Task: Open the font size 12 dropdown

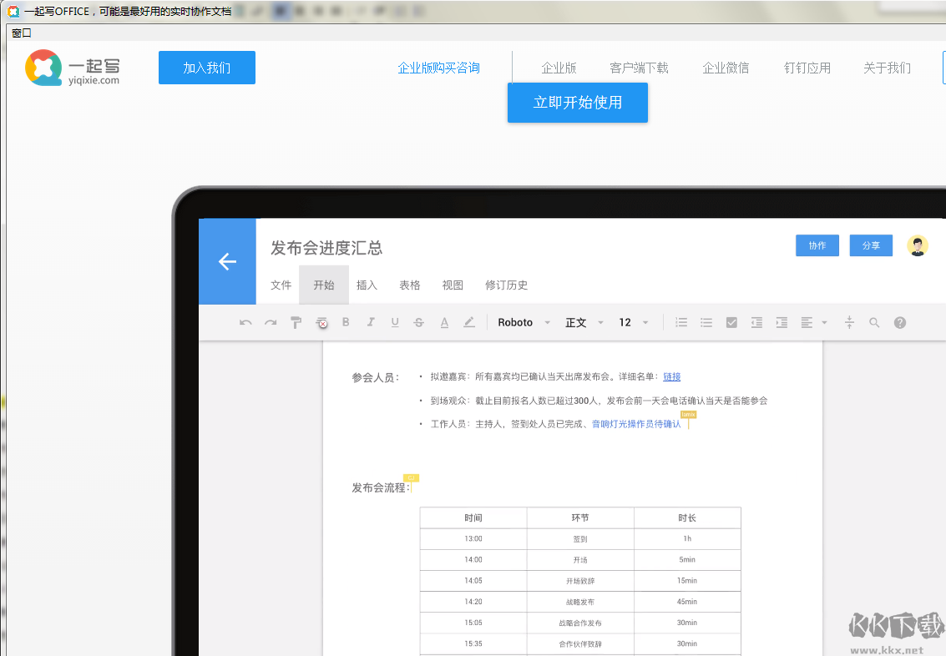Action: [634, 322]
